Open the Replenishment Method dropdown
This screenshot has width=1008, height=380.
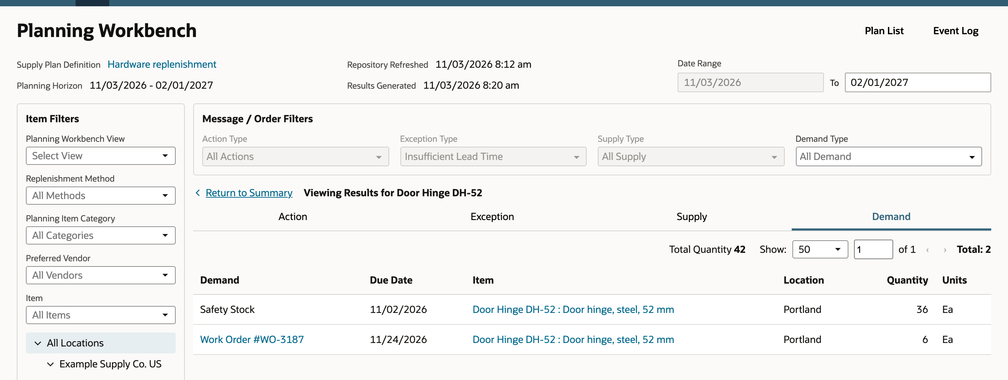tap(100, 196)
